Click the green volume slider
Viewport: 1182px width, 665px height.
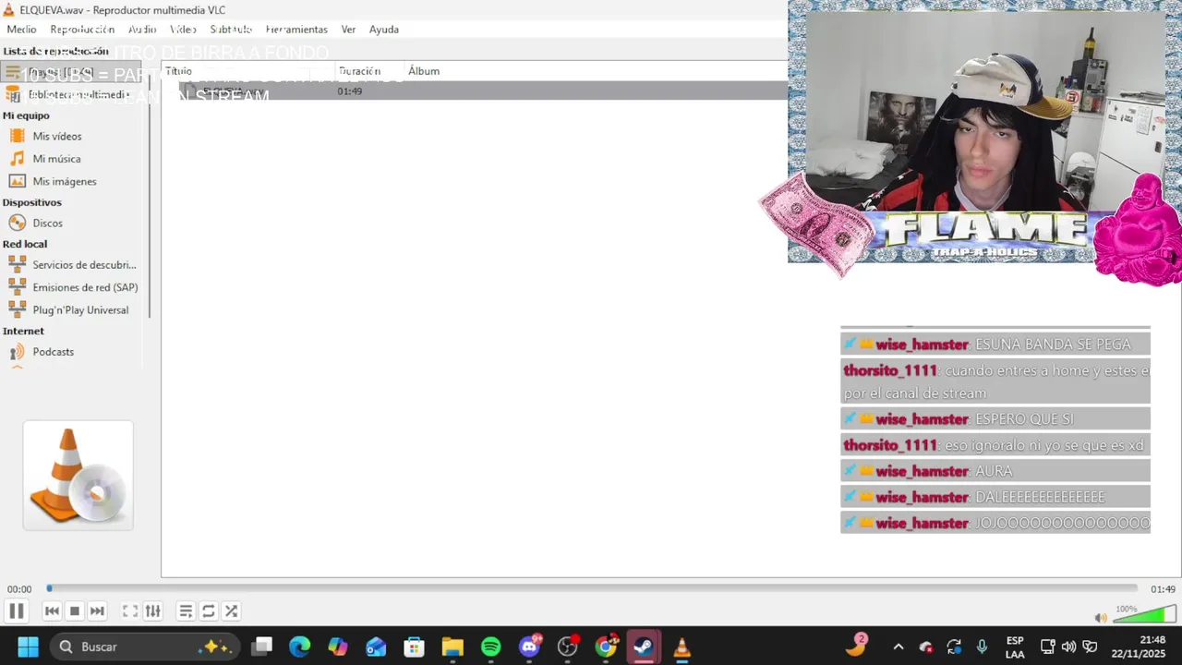[1145, 614]
